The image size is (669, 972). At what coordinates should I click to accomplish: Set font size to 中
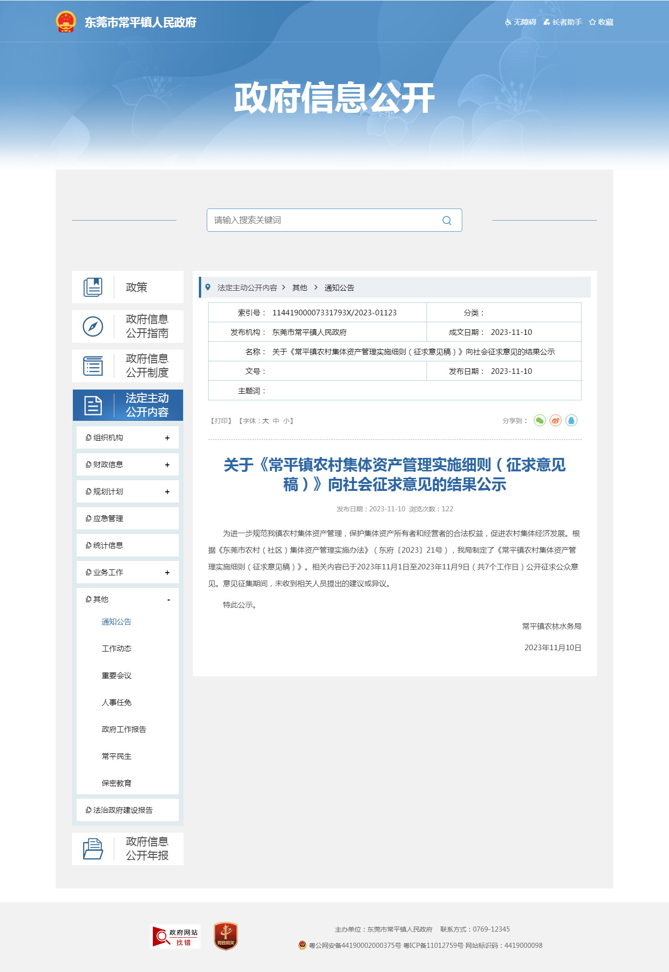[276, 421]
